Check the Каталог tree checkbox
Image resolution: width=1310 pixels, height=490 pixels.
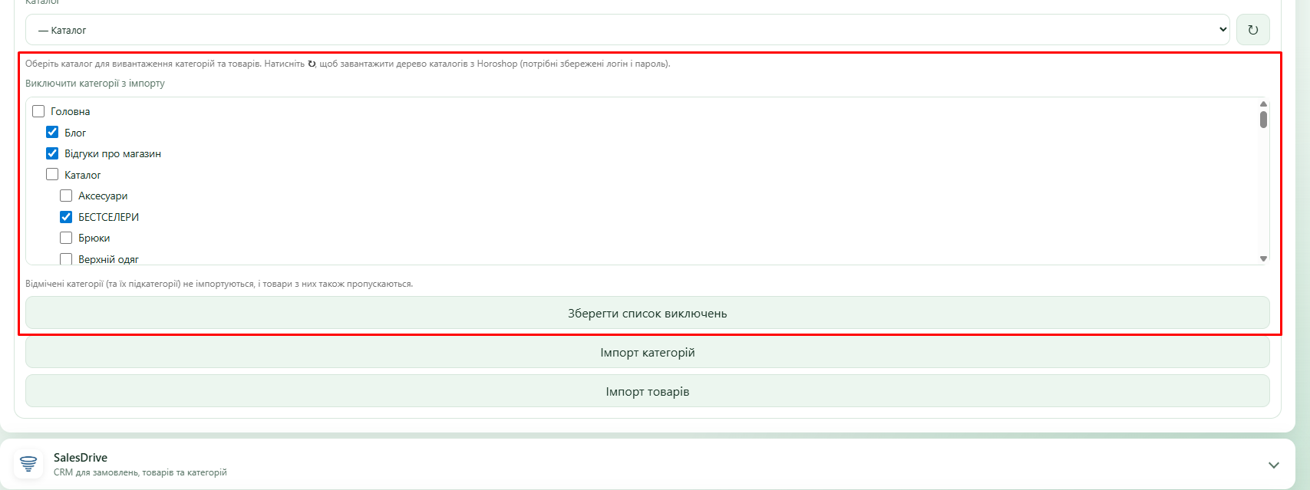tap(52, 174)
